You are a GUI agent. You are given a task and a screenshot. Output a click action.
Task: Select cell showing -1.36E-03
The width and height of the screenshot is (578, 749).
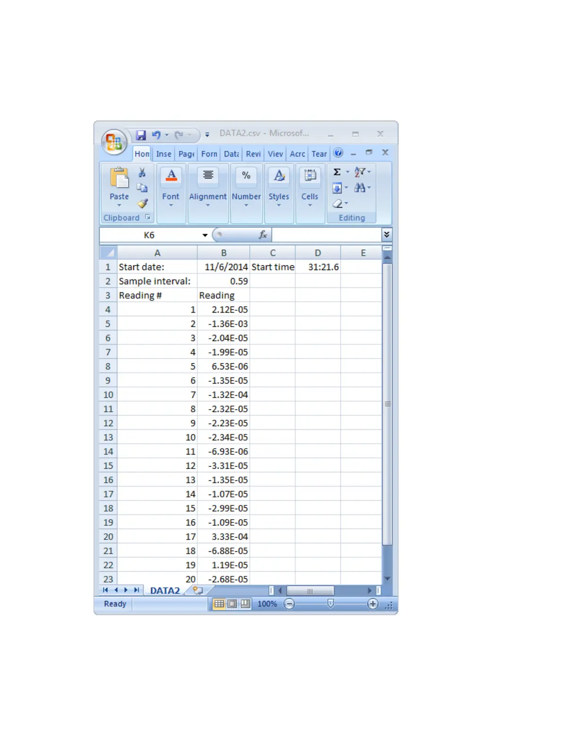click(224, 324)
